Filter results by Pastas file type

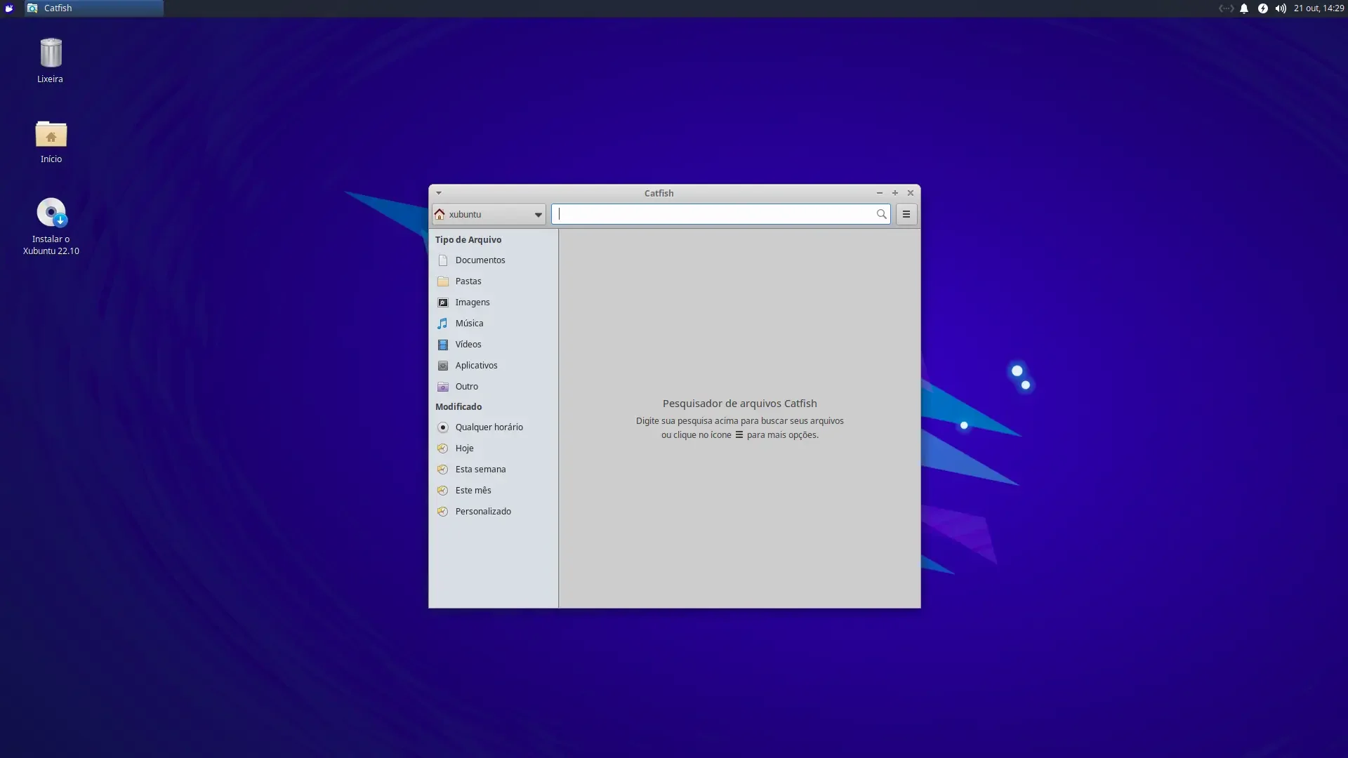pyautogui.click(x=493, y=281)
